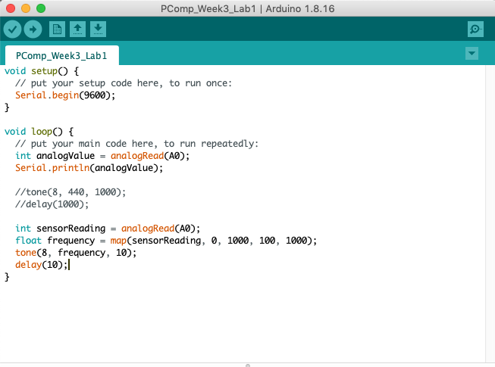Image resolution: width=495 pixels, height=367 pixels.
Task: Upload the sketch with the arrow button
Action: [33, 30]
